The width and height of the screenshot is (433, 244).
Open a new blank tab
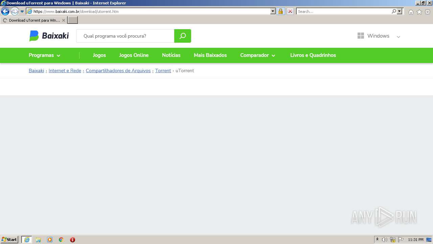[73, 20]
